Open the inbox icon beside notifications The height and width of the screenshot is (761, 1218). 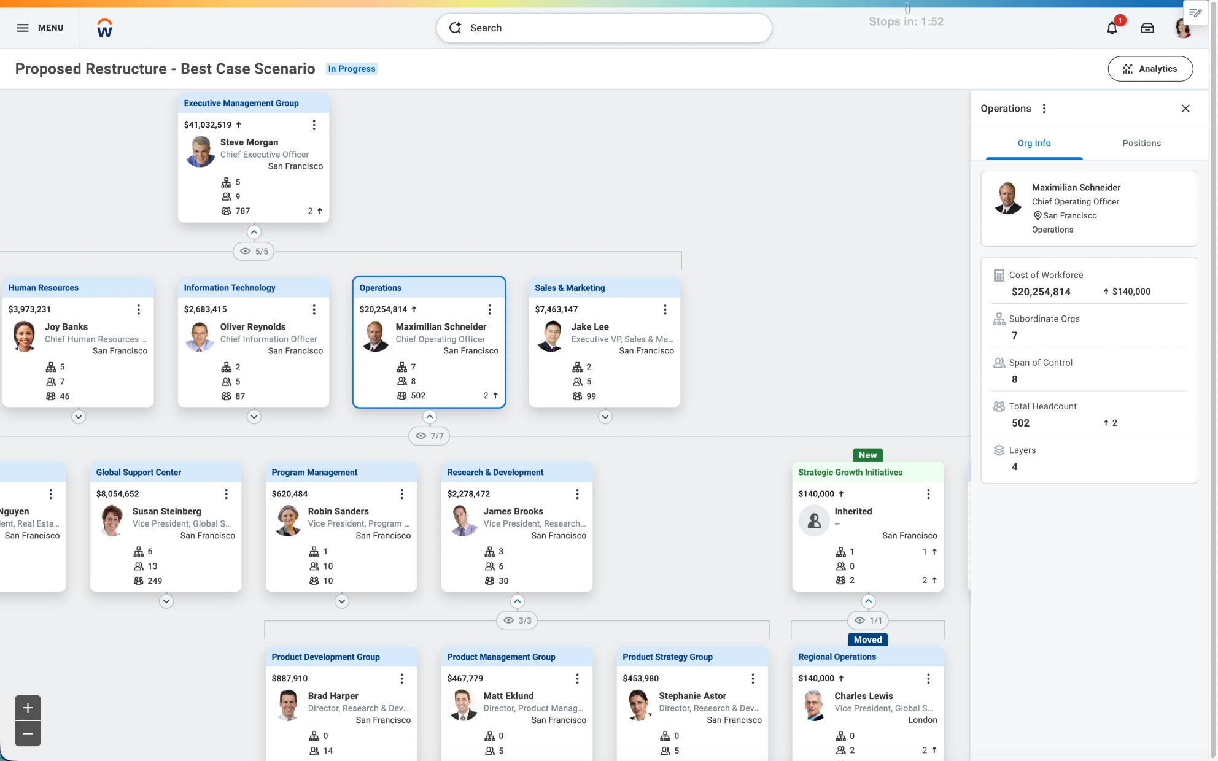[1147, 28]
